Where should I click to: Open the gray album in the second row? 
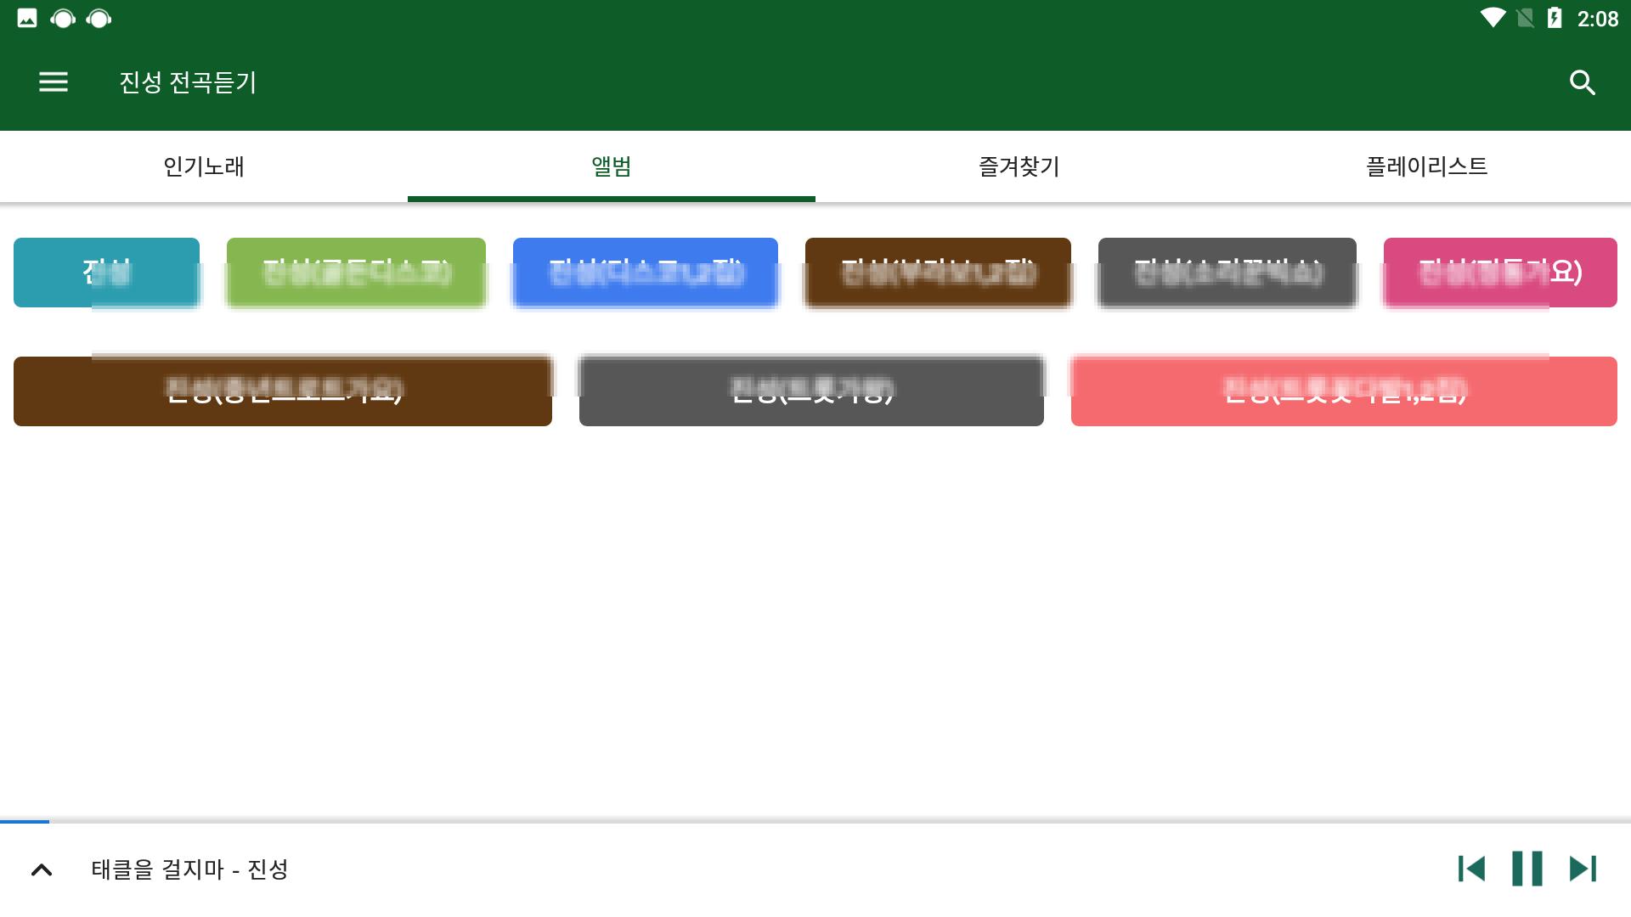coord(811,391)
